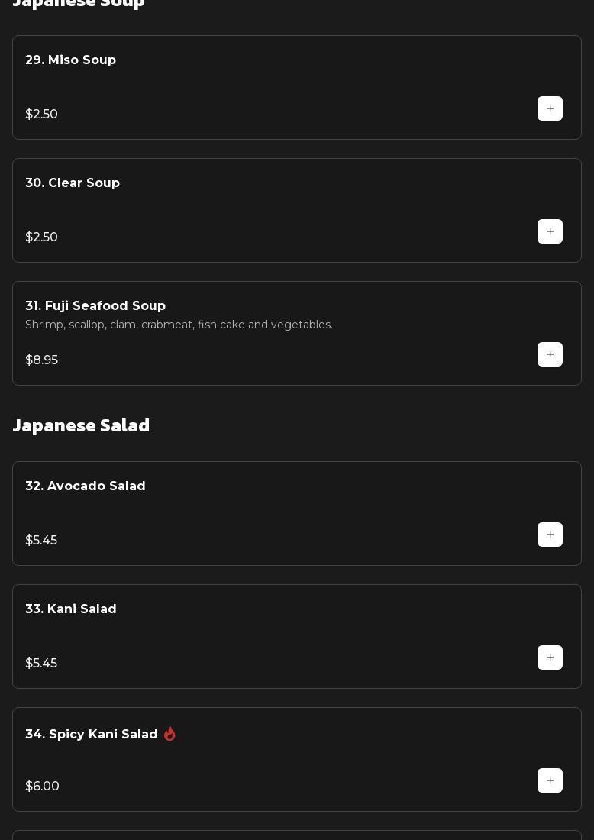The width and height of the screenshot is (594, 840).
Task: Click the Fuji Seafood Soup ingredients description
Action: click(x=179, y=325)
